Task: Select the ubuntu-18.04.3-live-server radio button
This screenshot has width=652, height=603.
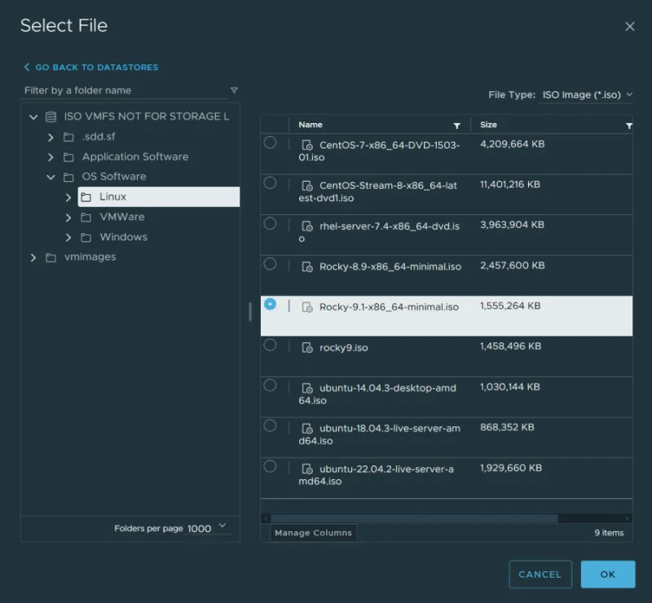Action: [270, 425]
